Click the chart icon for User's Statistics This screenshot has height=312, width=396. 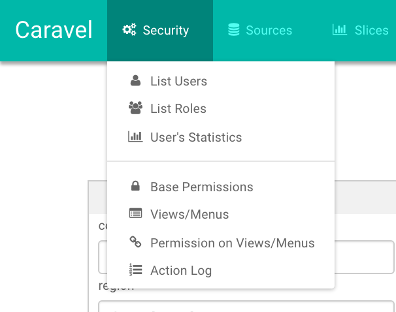coord(135,137)
